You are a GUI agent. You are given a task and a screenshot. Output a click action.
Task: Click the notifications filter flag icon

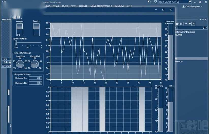[149, 2]
